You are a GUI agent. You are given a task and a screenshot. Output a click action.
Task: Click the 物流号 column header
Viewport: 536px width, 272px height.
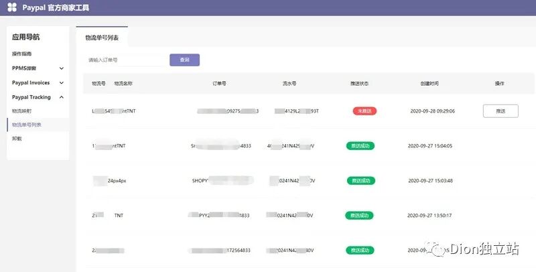[98, 83]
